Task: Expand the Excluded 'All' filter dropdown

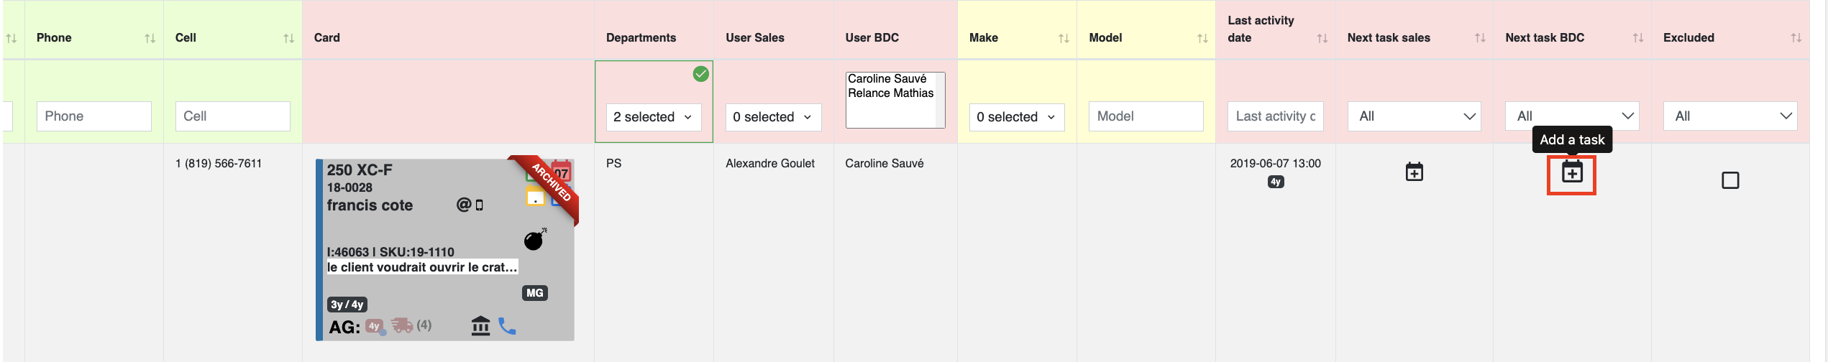Action: [x=1730, y=116]
